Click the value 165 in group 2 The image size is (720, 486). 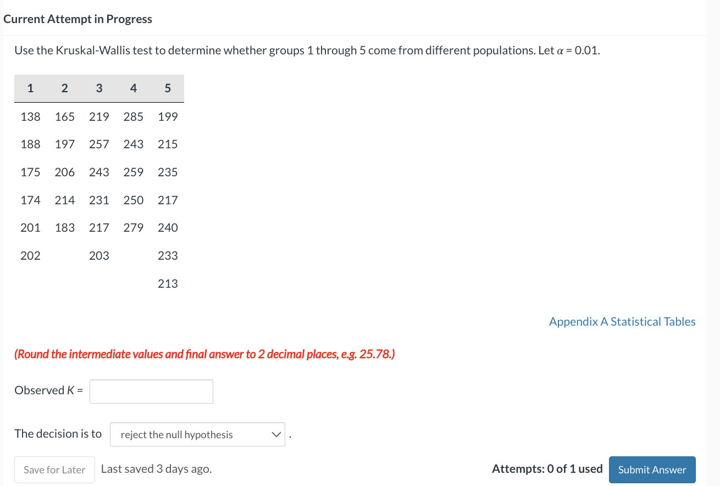click(x=64, y=116)
